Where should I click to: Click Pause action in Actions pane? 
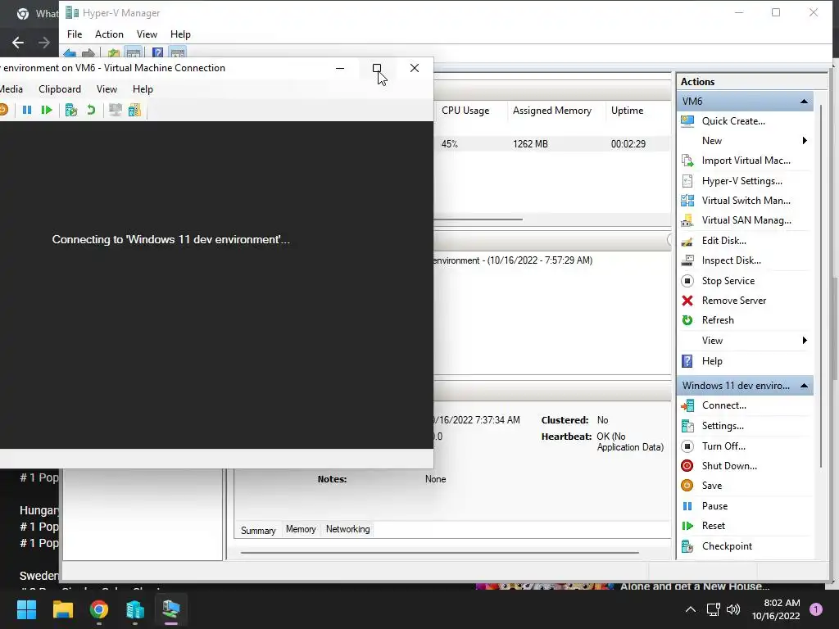[x=714, y=506]
